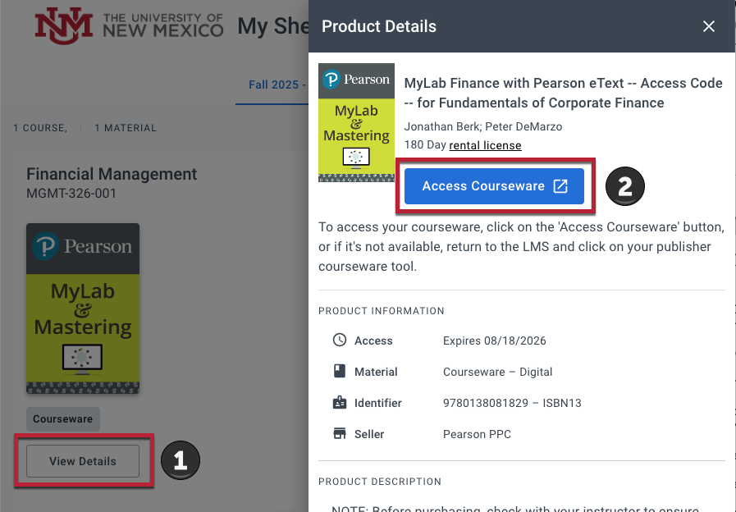736x512 pixels.
Task: Click the PRODUCT INFORMATION heading
Action: 382,311
